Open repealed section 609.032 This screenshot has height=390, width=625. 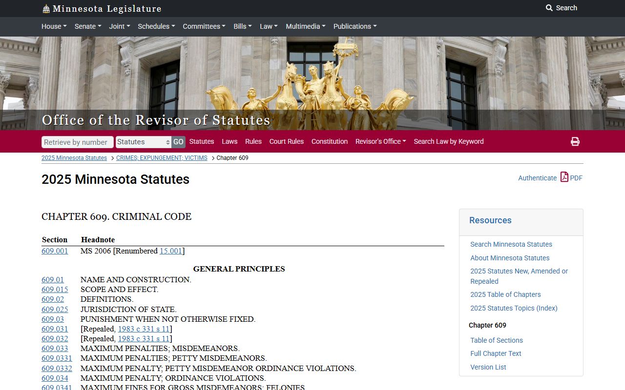[x=55, y=339]
